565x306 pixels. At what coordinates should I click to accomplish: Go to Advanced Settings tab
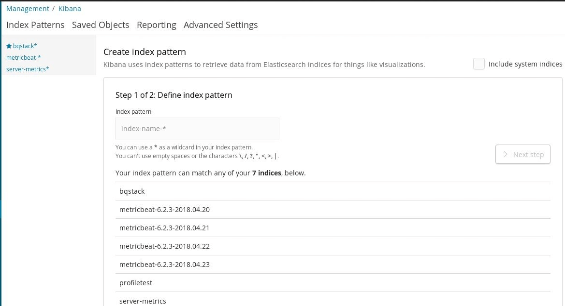pyautogui.click(x=220, y=25)
